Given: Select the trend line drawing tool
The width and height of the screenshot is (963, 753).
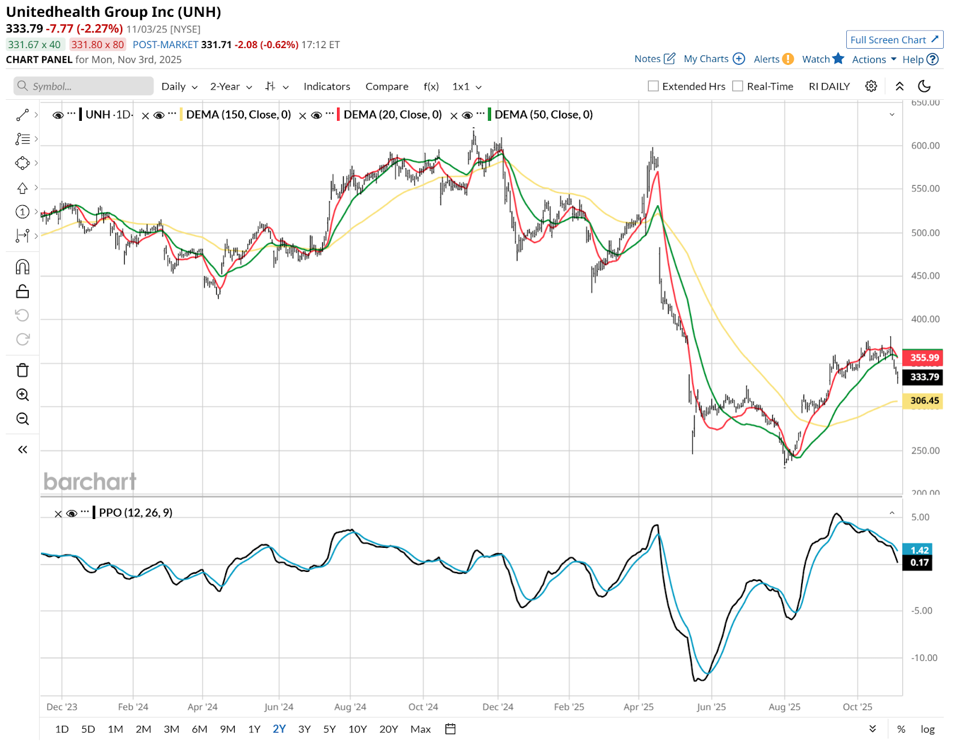Looking at the screenshot, I should point(22,115).
